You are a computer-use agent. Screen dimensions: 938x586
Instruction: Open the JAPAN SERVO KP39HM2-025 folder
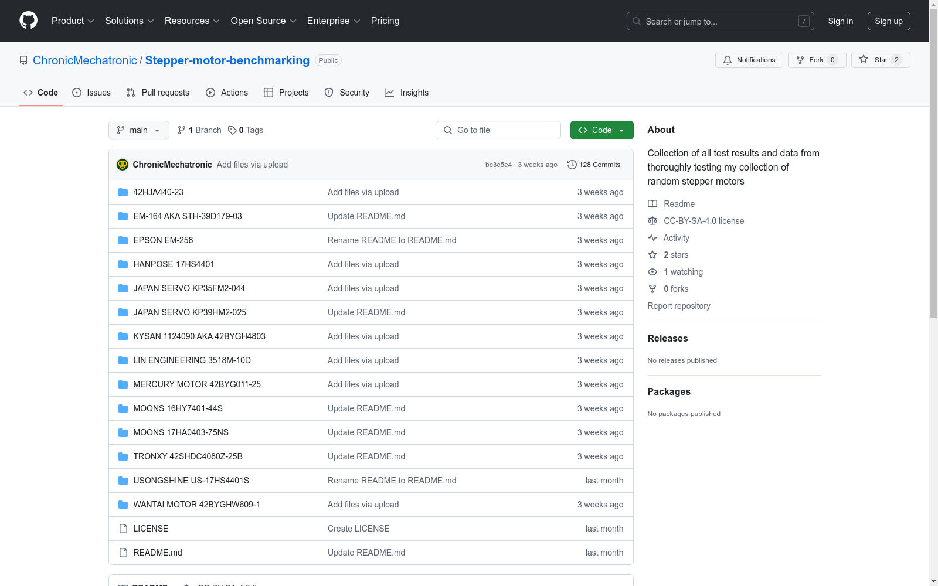pos(190,312)
